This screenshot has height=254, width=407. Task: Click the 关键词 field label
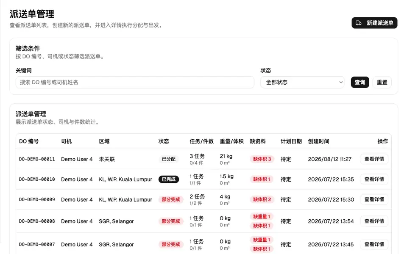pyautogui.click(x=24, y=71)
